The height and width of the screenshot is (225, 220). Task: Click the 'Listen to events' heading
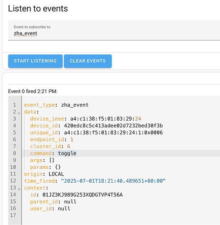tap(38, 9)
